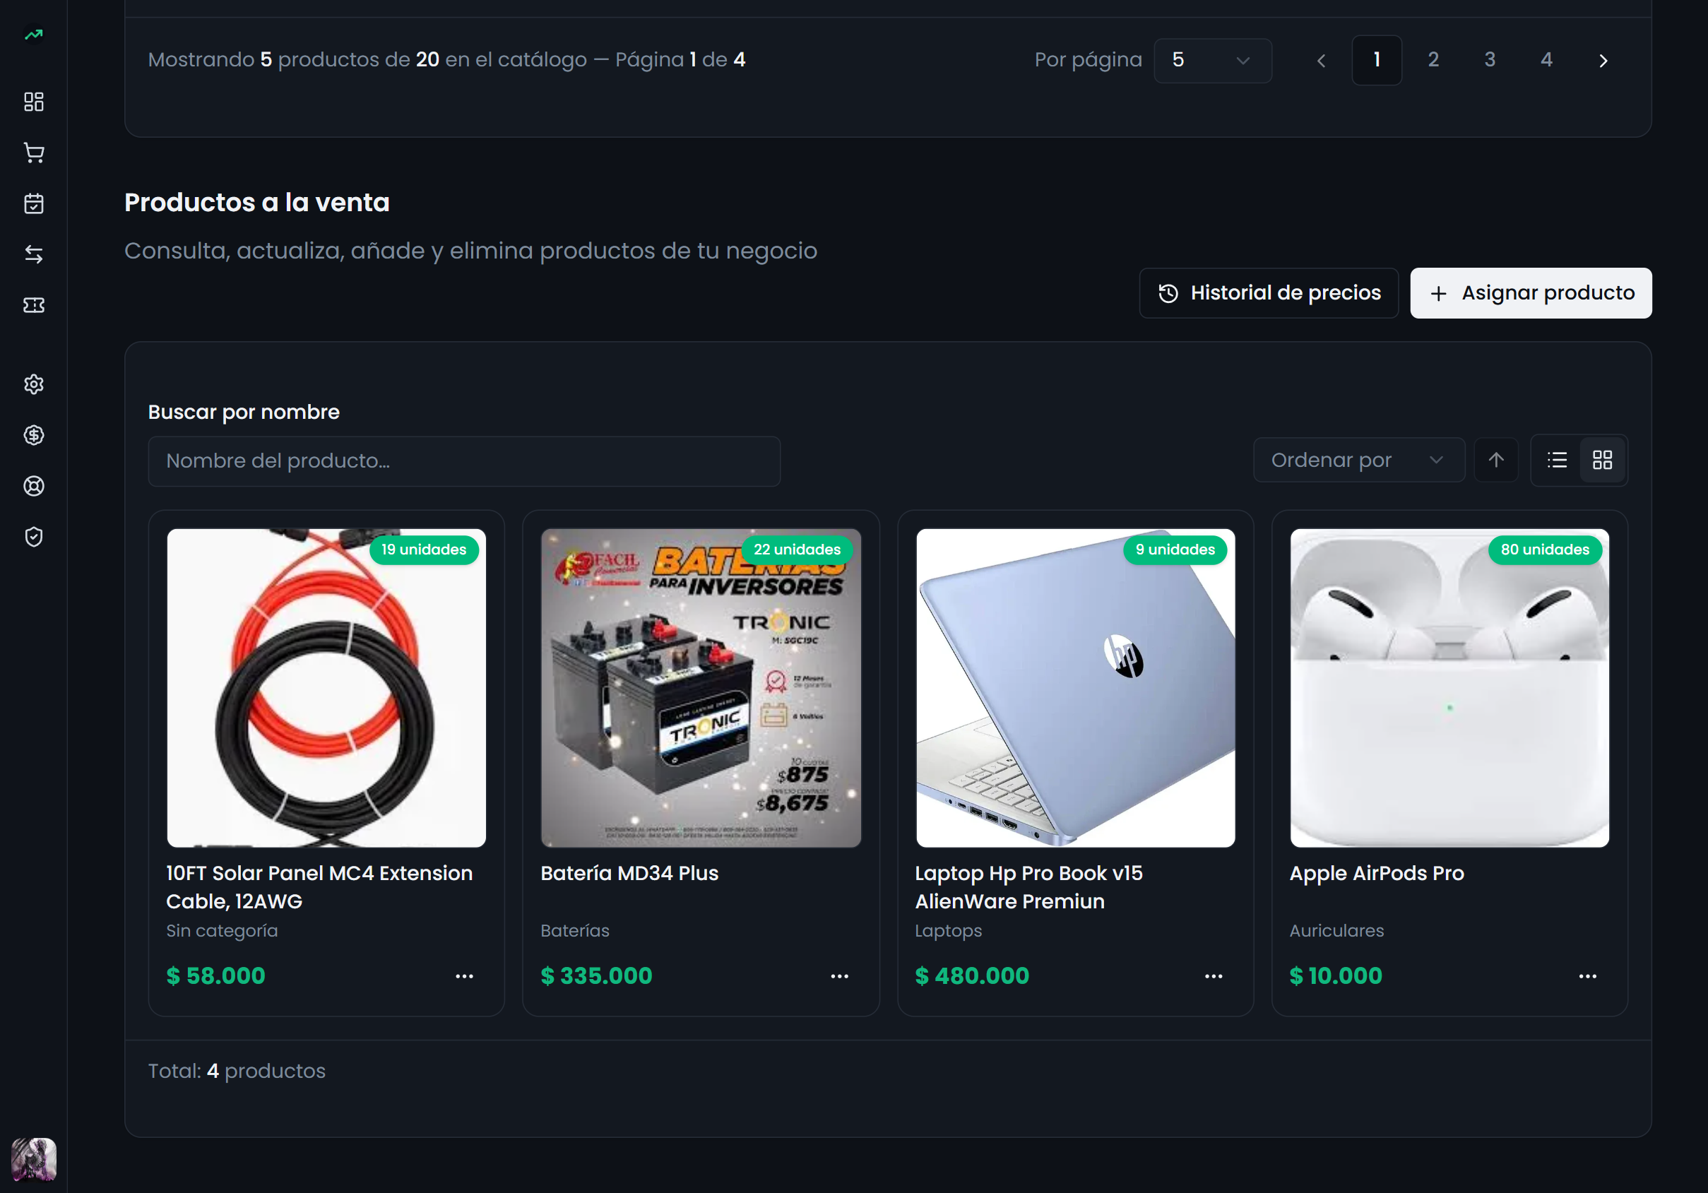This screenshot has height=1193, width=1708.
Task: Switch to grid view layout
Action: 1602,461
